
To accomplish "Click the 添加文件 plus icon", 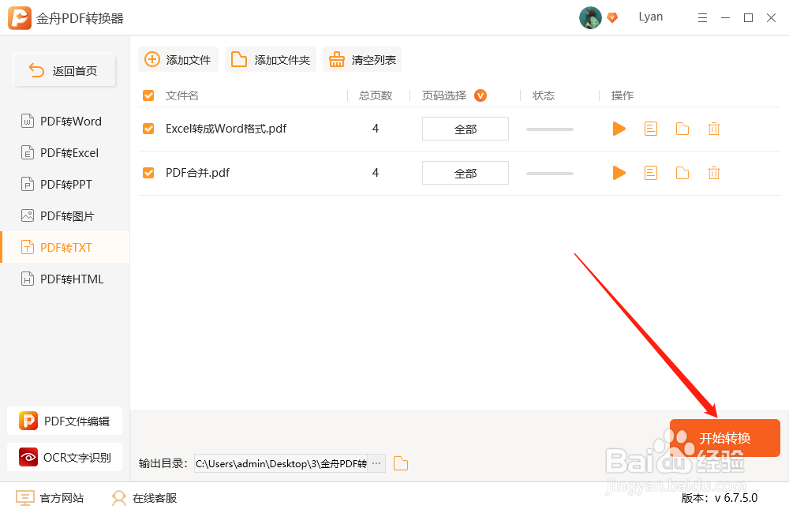I will click(x=152, y=59).
